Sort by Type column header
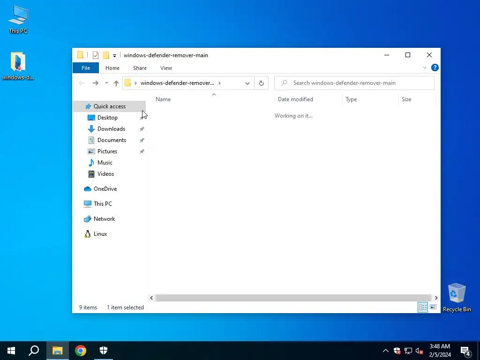Viewport: 480px width, 360px height. (370, 99)
